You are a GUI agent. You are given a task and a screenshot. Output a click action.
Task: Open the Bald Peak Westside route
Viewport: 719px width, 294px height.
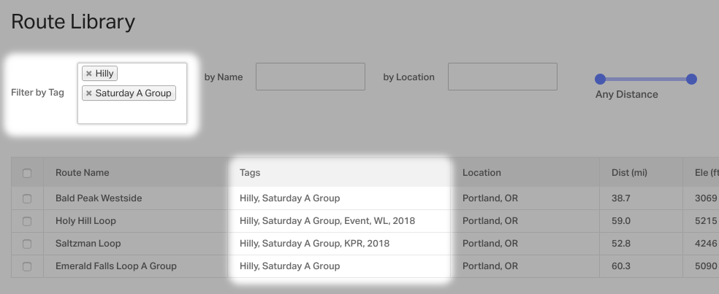[x=99, y=198]
